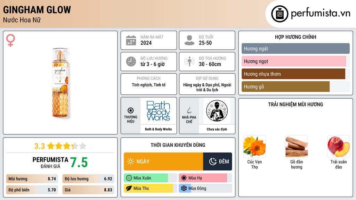Image resolution: width=356 pixels, height=200 pixels.
Task: Click the style text Tinh nghịch, Tinh tế
Action: pos(149,85)
